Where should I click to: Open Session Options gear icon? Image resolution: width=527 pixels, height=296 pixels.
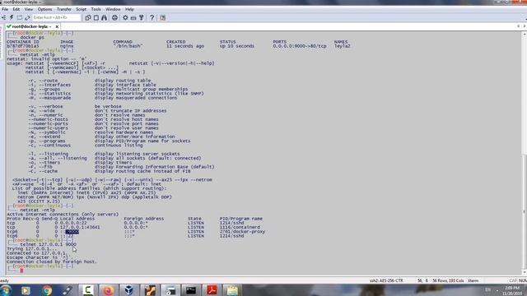point(125,17)
